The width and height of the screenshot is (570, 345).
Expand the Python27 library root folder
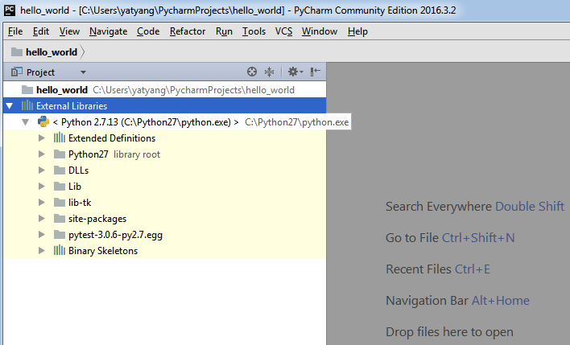(41, 154)
